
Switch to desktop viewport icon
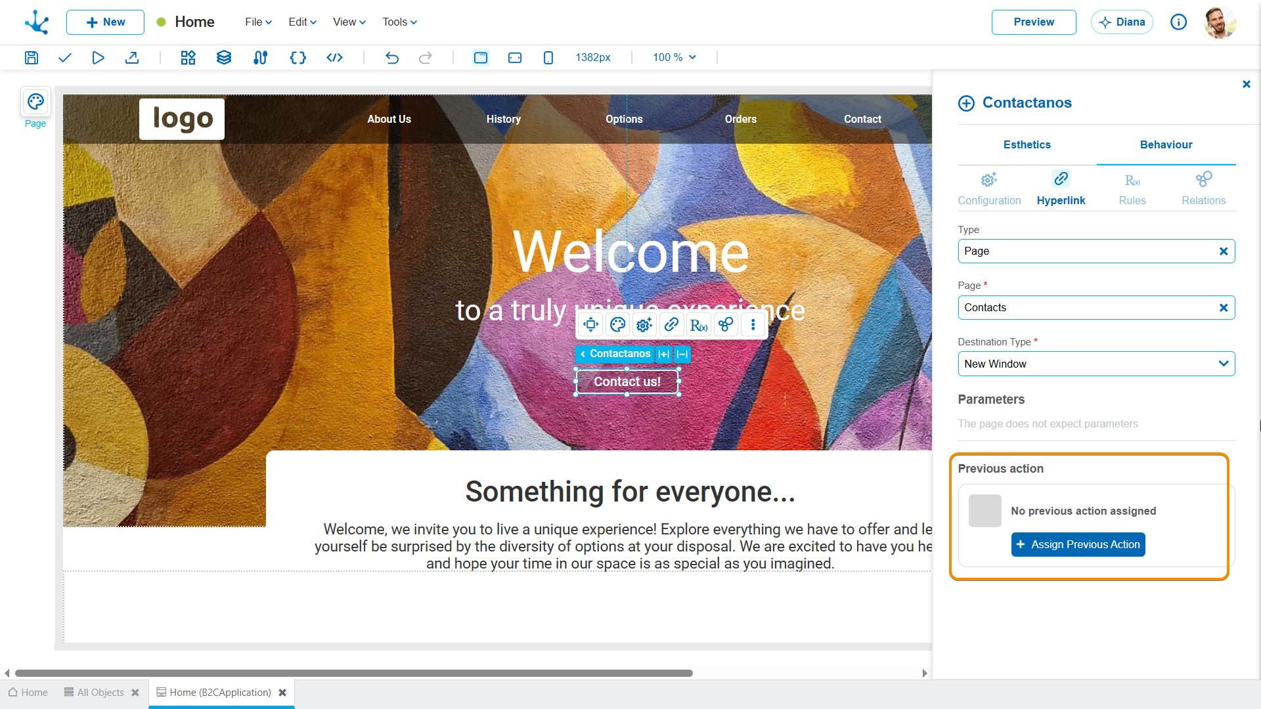[481, 58]
